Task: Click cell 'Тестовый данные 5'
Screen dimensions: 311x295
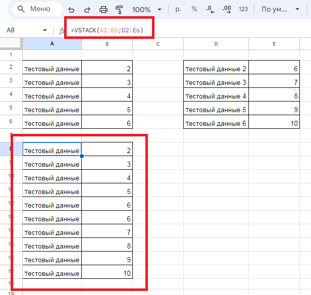Action: (x=216, y=108)
